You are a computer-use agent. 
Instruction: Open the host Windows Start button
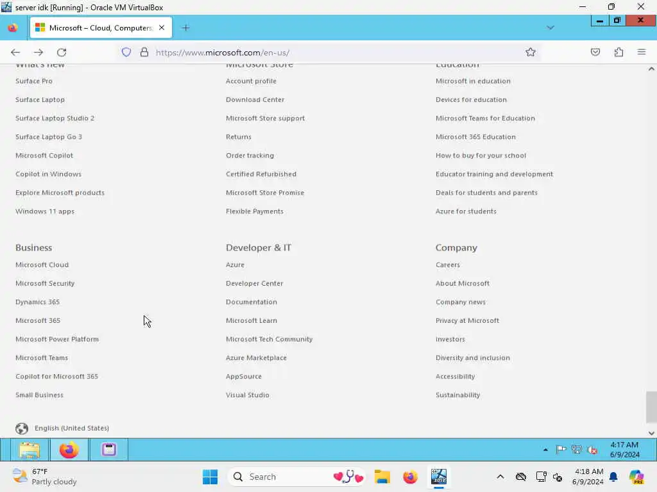click(210, 477)
